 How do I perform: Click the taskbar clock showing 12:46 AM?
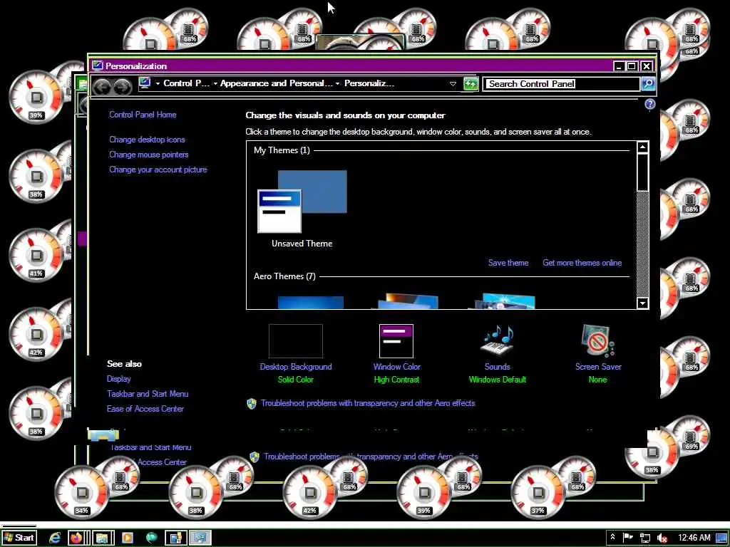click(x=694, y=538)
